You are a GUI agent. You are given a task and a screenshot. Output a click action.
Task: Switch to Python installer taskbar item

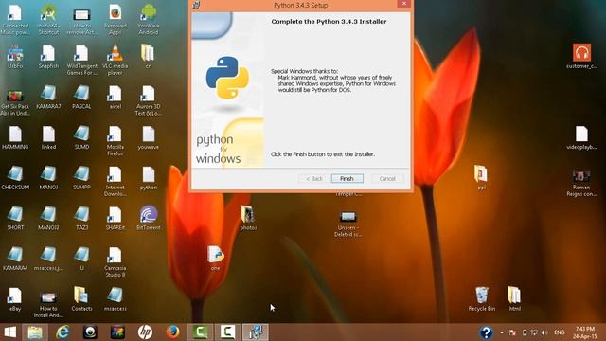[255, 332]
